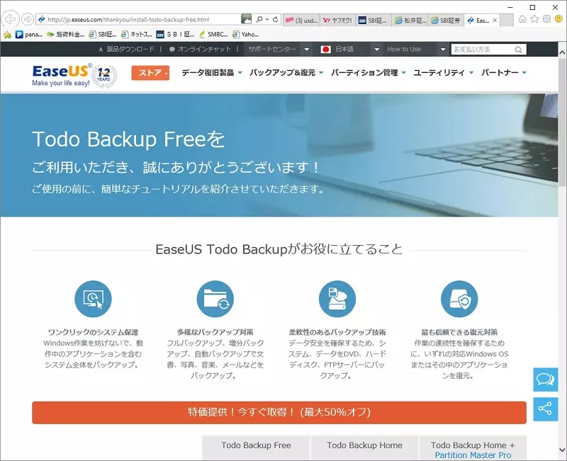Refresh the page with the reload icon
The image size is (567, 461).
(x=276, y=20)
